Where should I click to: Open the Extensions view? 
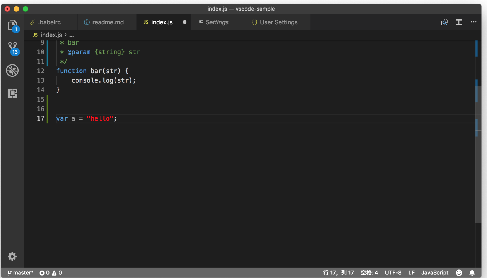(12, 93)
